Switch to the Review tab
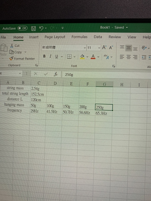The height and width of the screenshot is (201, 151). tap(115, 37)
